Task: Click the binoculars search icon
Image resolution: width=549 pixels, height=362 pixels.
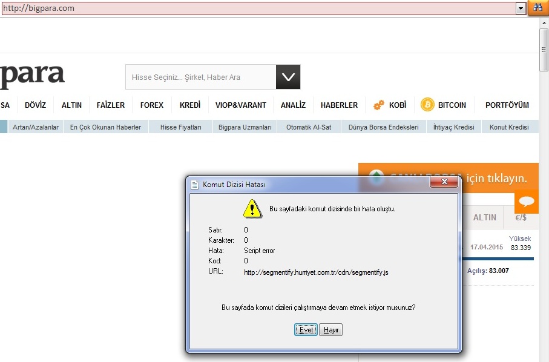Action: coord(537,8)
